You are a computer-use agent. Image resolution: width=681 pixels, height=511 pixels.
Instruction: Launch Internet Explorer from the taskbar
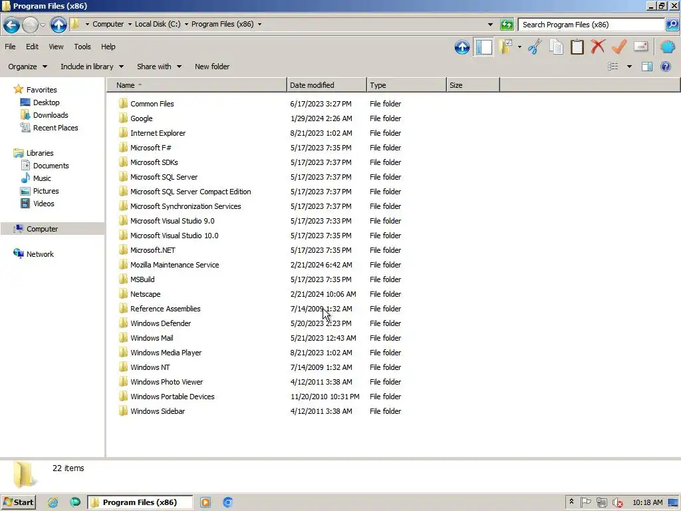pos(53,502)
